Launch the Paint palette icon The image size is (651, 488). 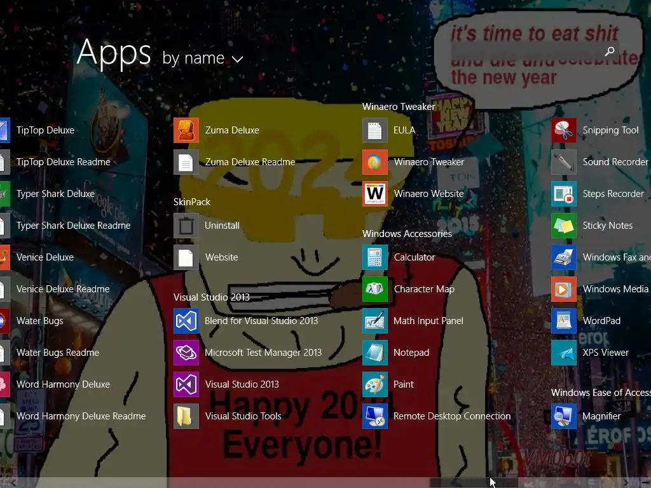(375, 384)
